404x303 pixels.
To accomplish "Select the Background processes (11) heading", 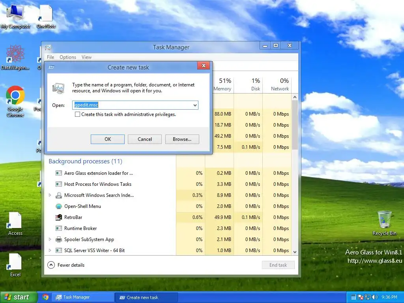I will tap(85, 161).
